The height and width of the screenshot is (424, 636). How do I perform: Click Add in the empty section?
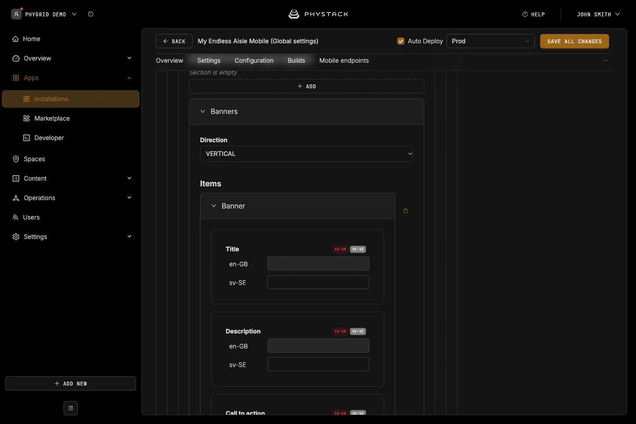tap(307, 86)
